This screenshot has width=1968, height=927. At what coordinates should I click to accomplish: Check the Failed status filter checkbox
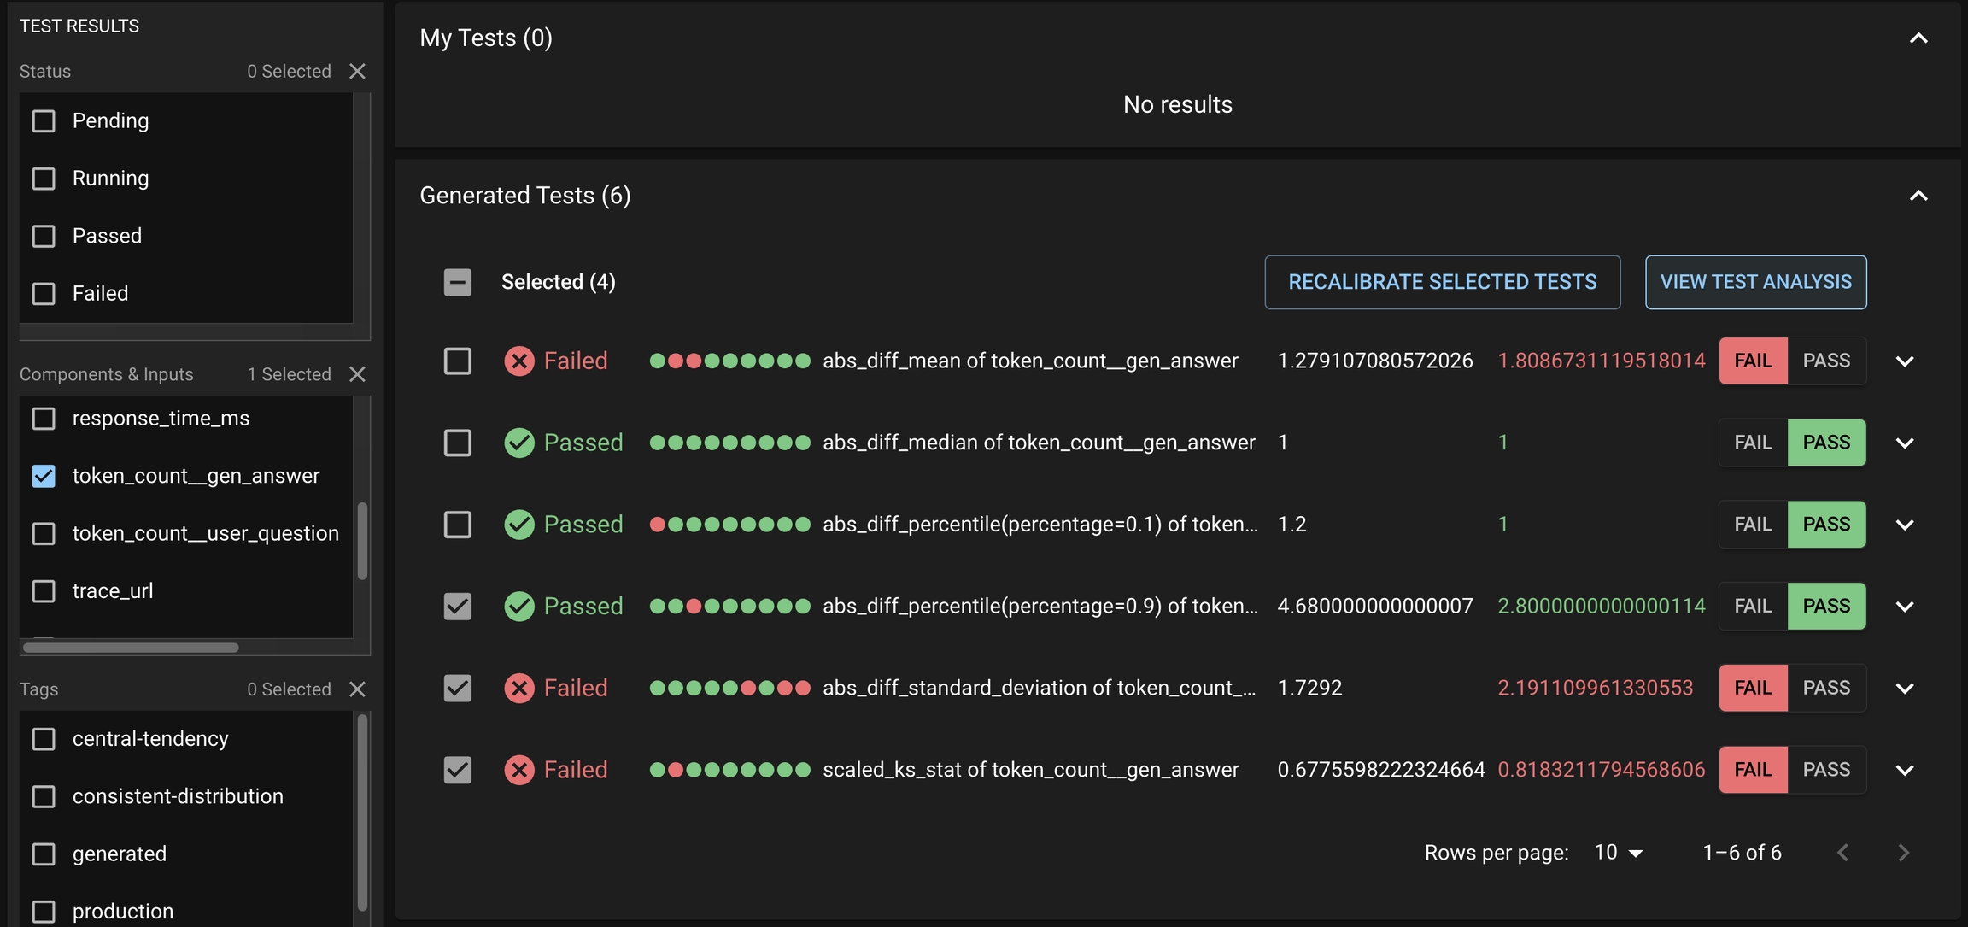44,294
